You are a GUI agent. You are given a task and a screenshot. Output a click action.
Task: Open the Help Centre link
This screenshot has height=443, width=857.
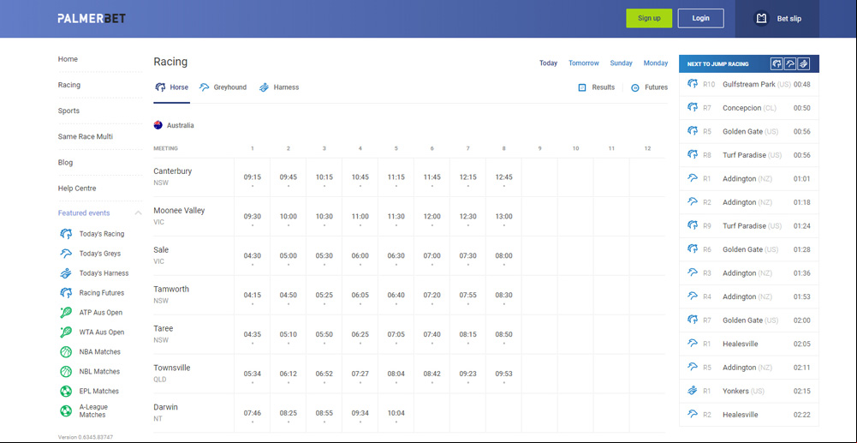pos(77,189)
